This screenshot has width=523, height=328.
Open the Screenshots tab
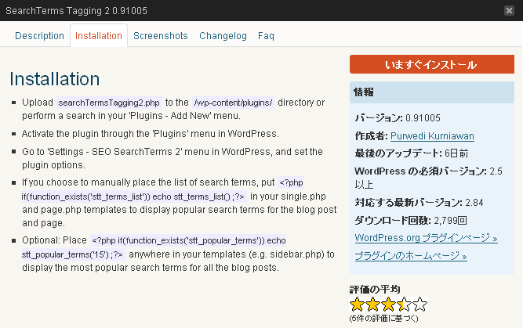161,36
